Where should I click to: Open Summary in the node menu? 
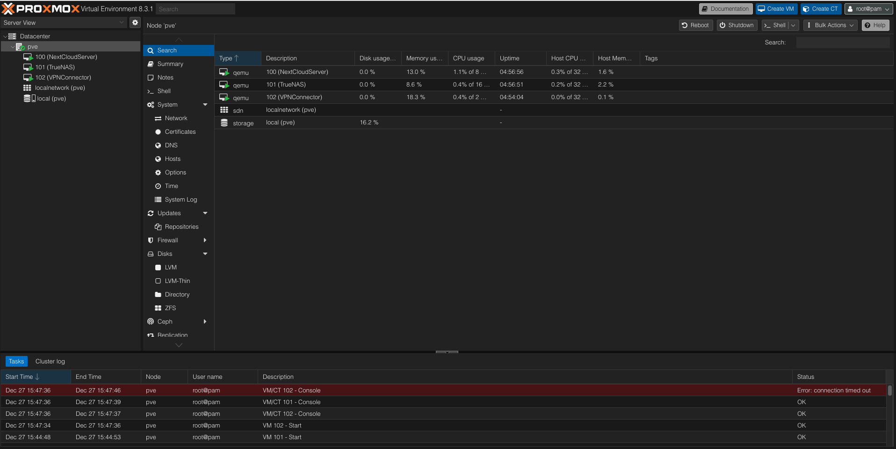coord(179,64)
